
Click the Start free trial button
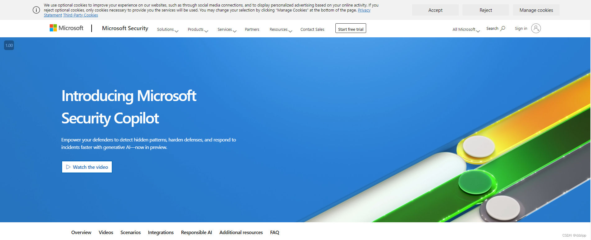[x=351, y=28]
